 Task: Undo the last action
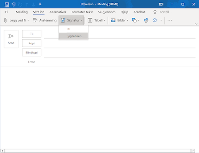[x=14, y=4]
